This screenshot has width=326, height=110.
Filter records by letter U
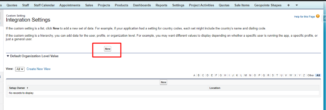281,75
